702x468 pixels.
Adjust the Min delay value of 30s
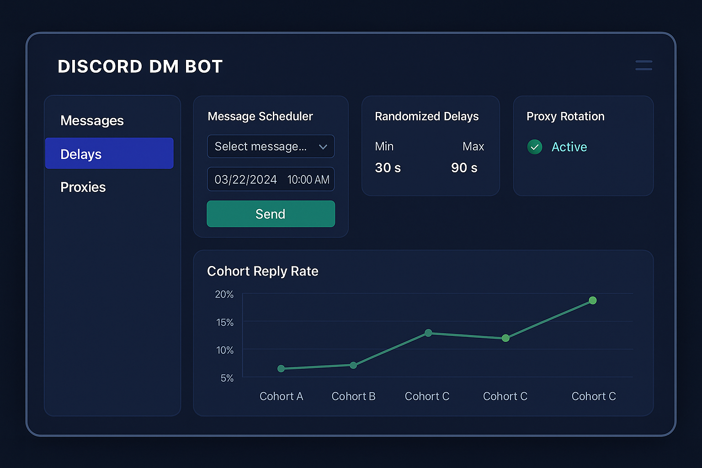coord(388,168)
